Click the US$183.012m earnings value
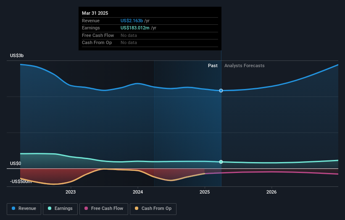Viewport: 345px width, 220px height. click(135, 28)
